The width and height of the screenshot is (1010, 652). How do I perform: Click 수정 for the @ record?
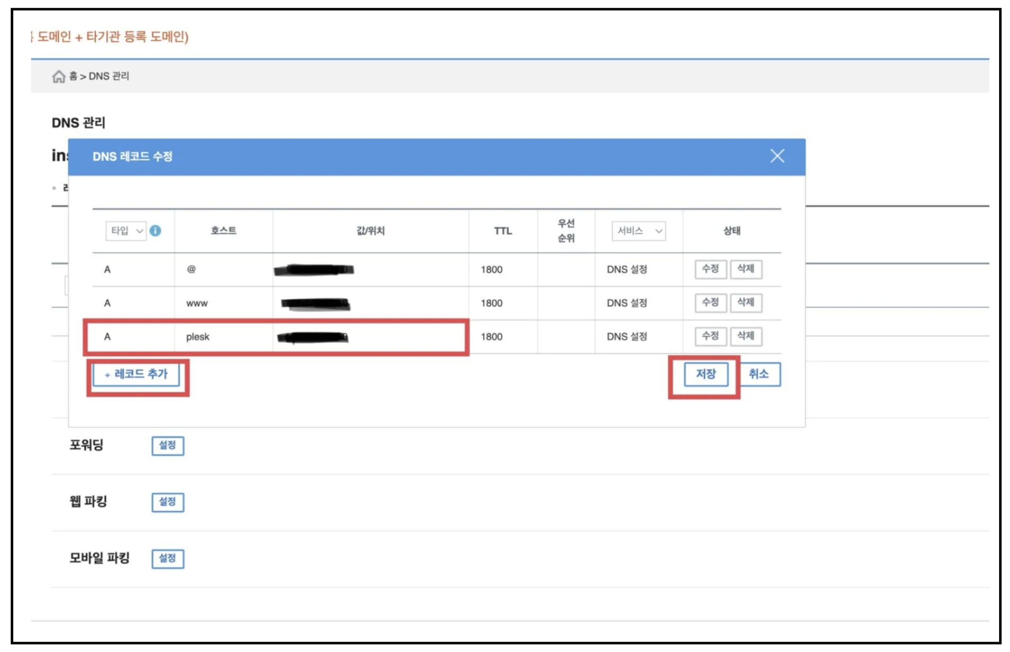point(710,269)
